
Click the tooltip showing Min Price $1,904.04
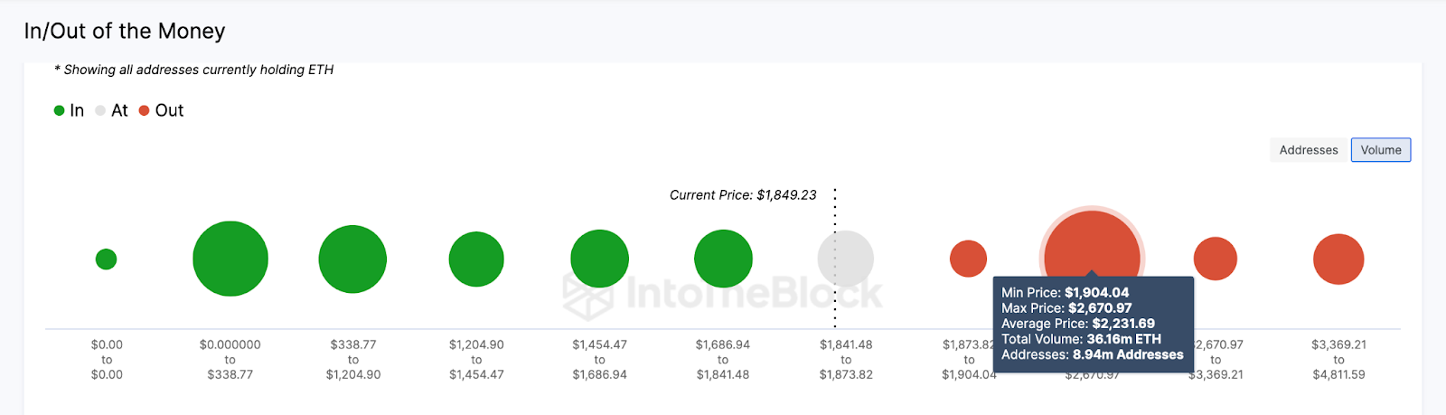(1093, 324)
